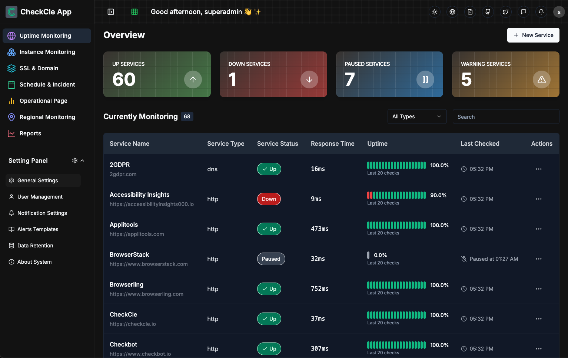Expand actions menu for BrowserStack row
This screenshot has height=358, width=568.
point(539,259)
